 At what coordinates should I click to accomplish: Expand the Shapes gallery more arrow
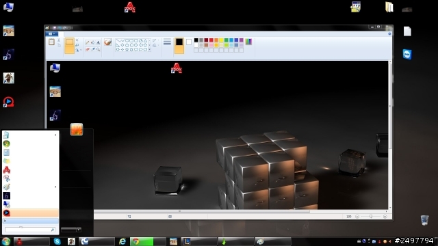tap(149, 50)
